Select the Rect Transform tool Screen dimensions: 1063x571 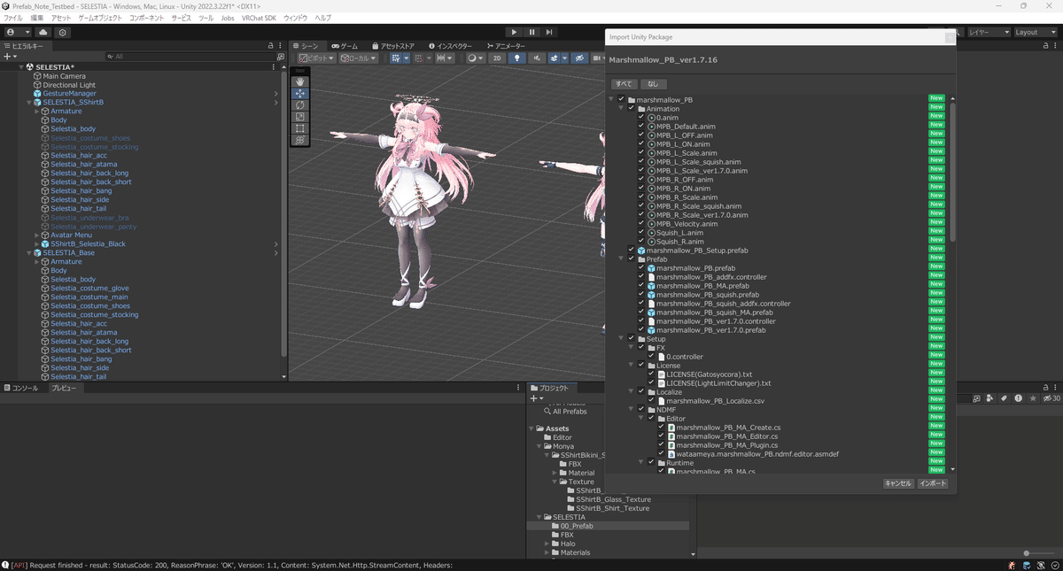tap(299, 127)
